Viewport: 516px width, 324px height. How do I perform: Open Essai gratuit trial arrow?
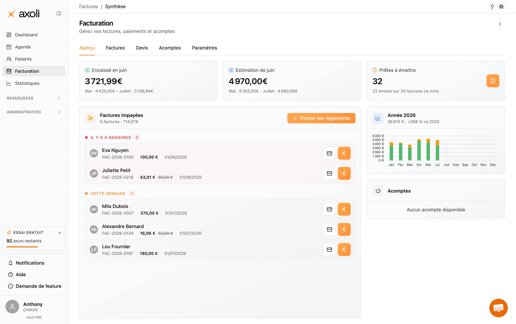coord(59,233)
